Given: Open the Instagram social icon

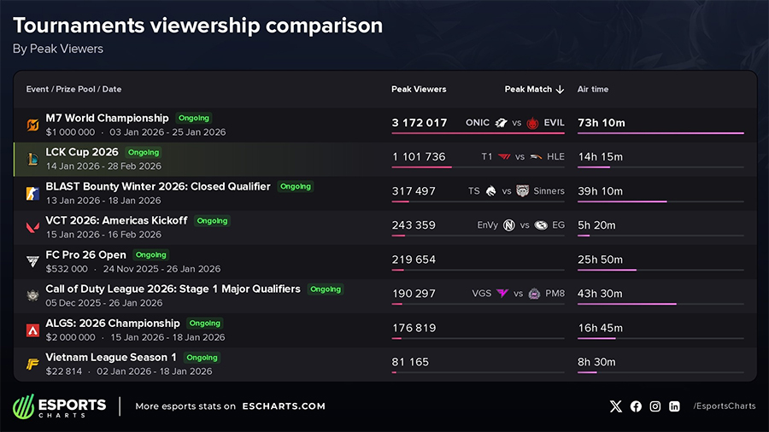Looking at the screenshot, I should [655, 406].
